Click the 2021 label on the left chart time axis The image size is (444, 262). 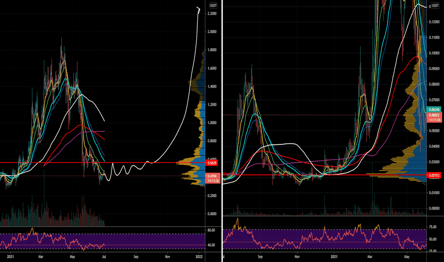(x=10, y=257)
